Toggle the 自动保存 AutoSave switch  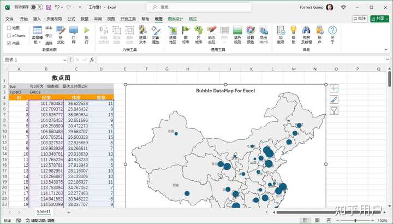coord(37,7)
